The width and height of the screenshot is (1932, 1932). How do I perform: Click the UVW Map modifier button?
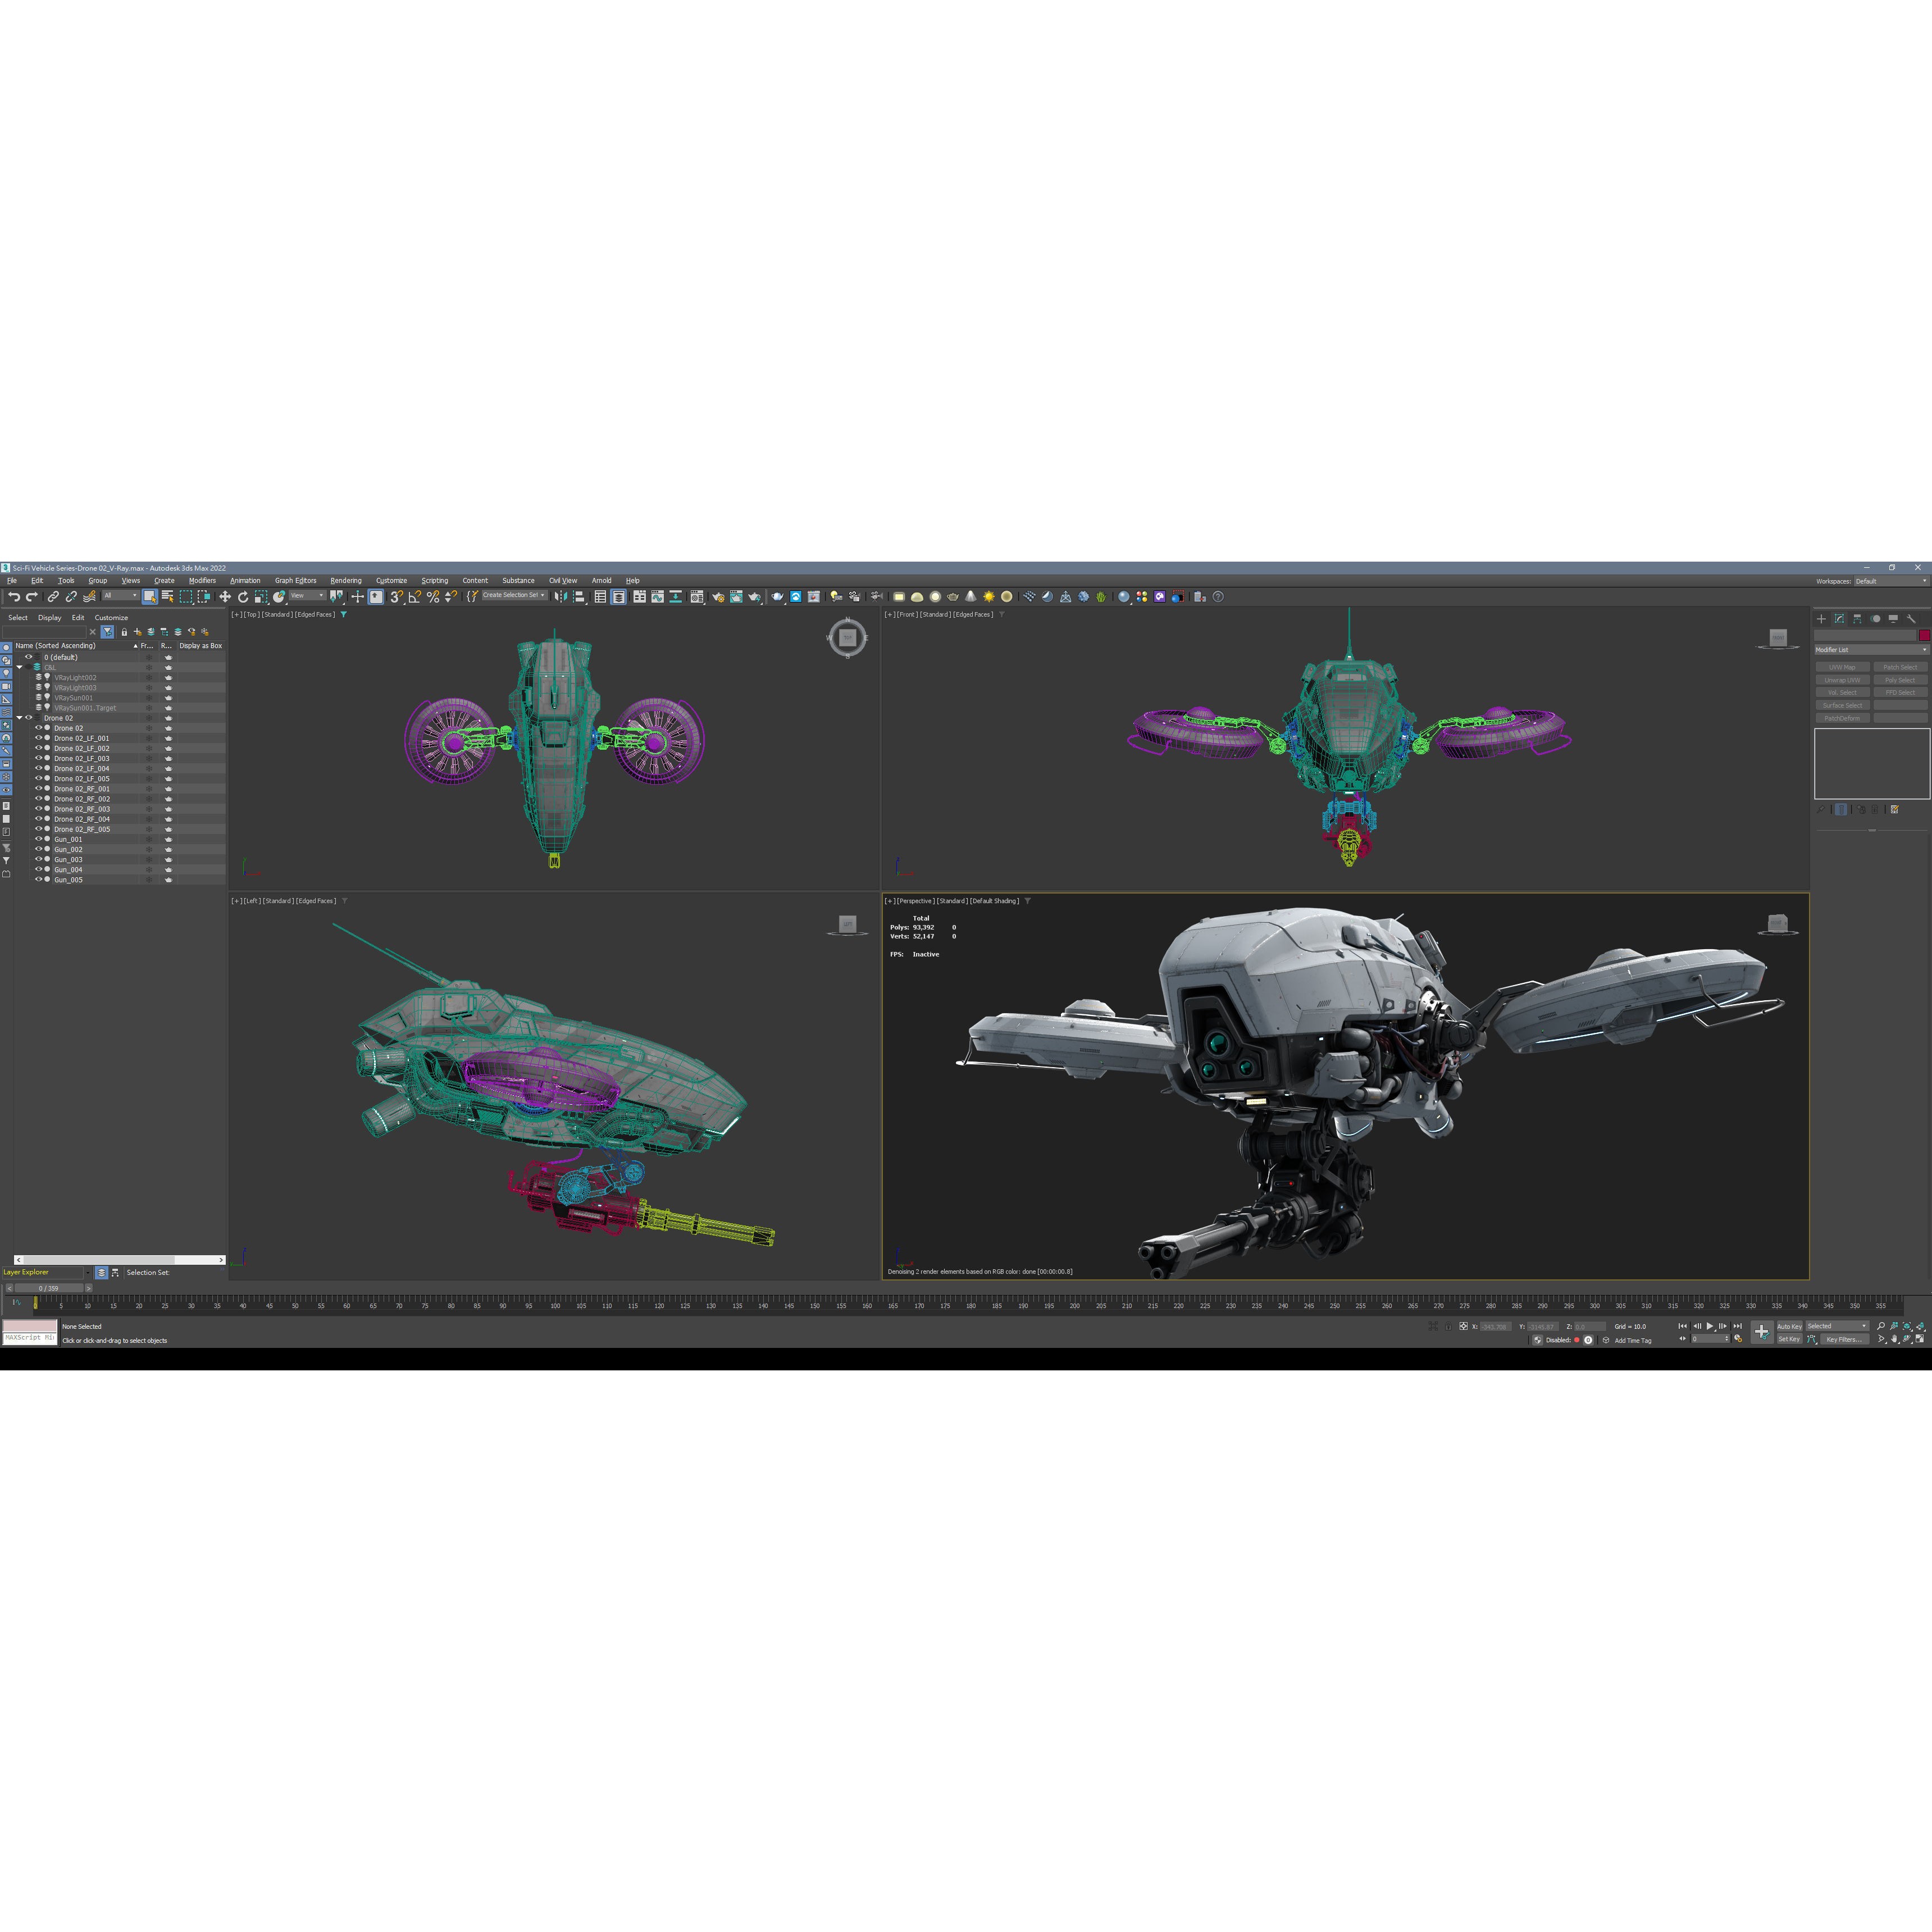(x=1842, y=667)
